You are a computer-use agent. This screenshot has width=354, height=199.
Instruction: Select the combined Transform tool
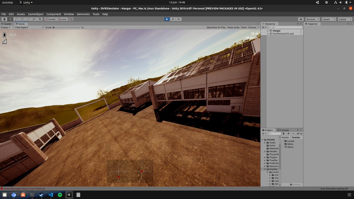(x=34, y=19)
